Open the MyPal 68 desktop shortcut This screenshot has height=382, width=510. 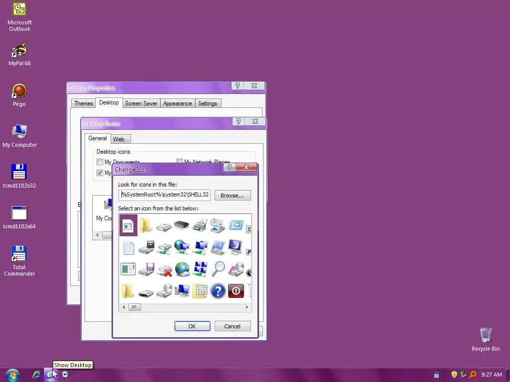(x=19, y=55)
